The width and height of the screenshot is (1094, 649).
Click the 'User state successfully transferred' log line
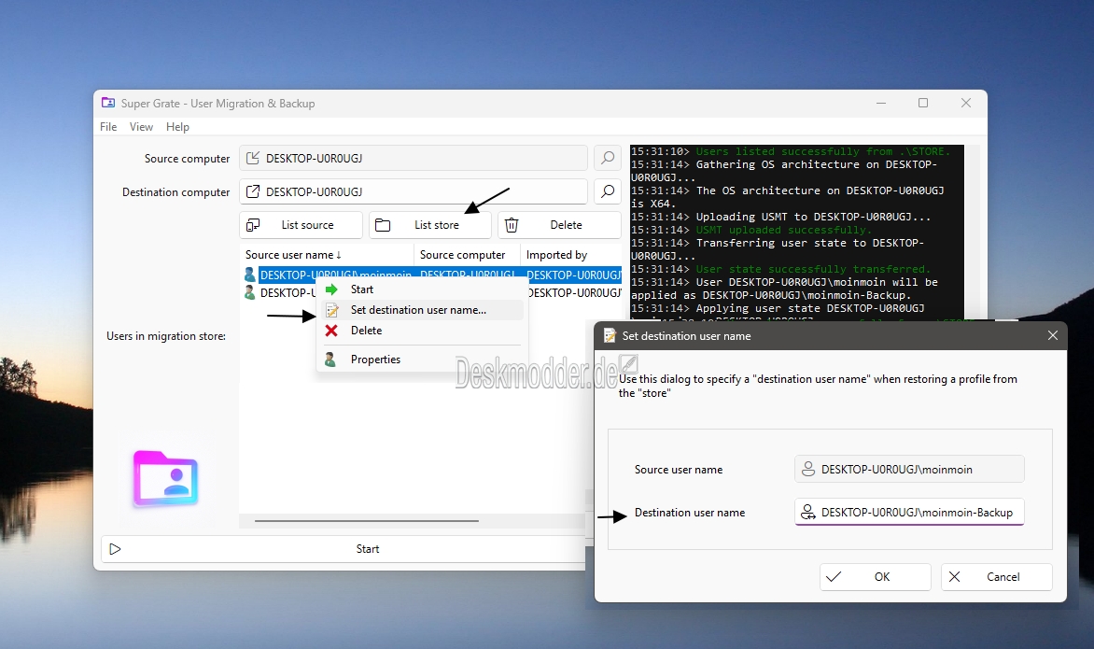[x=813, y=269]
